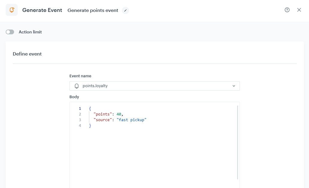Image resolution: width=309 pixels, height=188 pixels.
Task: Click the bell icon beside points.loyalty
Action: tap(77, 86)
